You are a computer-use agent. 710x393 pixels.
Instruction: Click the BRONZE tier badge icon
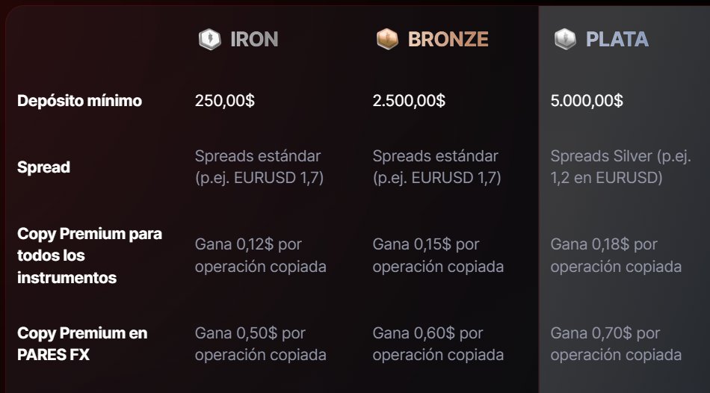click(388, 39)
